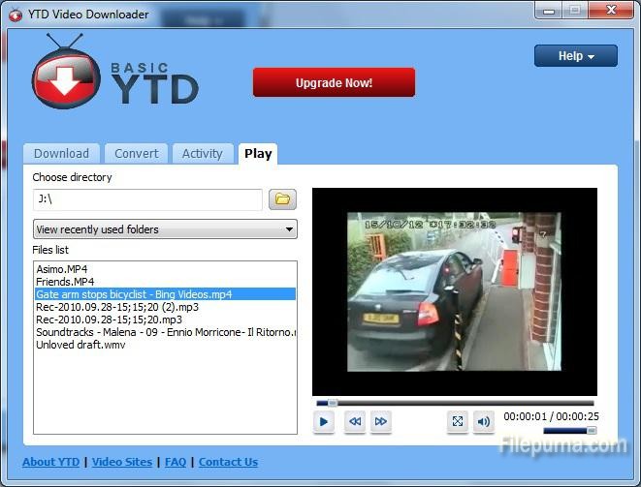The image size is (641, 487).
Task: Open the browse folder icon
Action: tap(282, 199)
